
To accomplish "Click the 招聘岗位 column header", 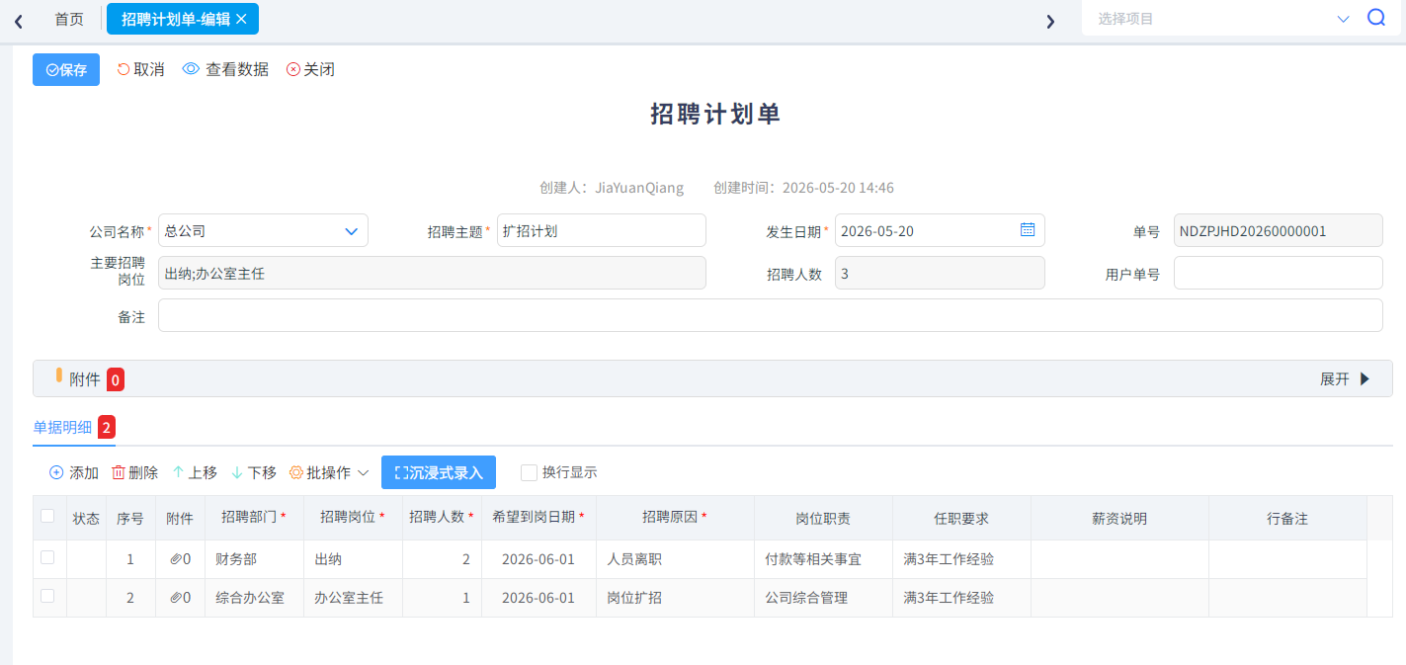I will point(353,518).
